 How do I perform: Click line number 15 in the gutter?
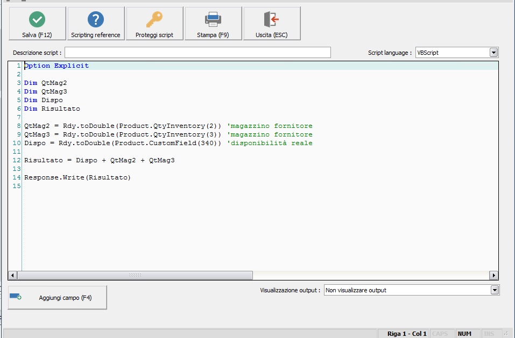17,186
